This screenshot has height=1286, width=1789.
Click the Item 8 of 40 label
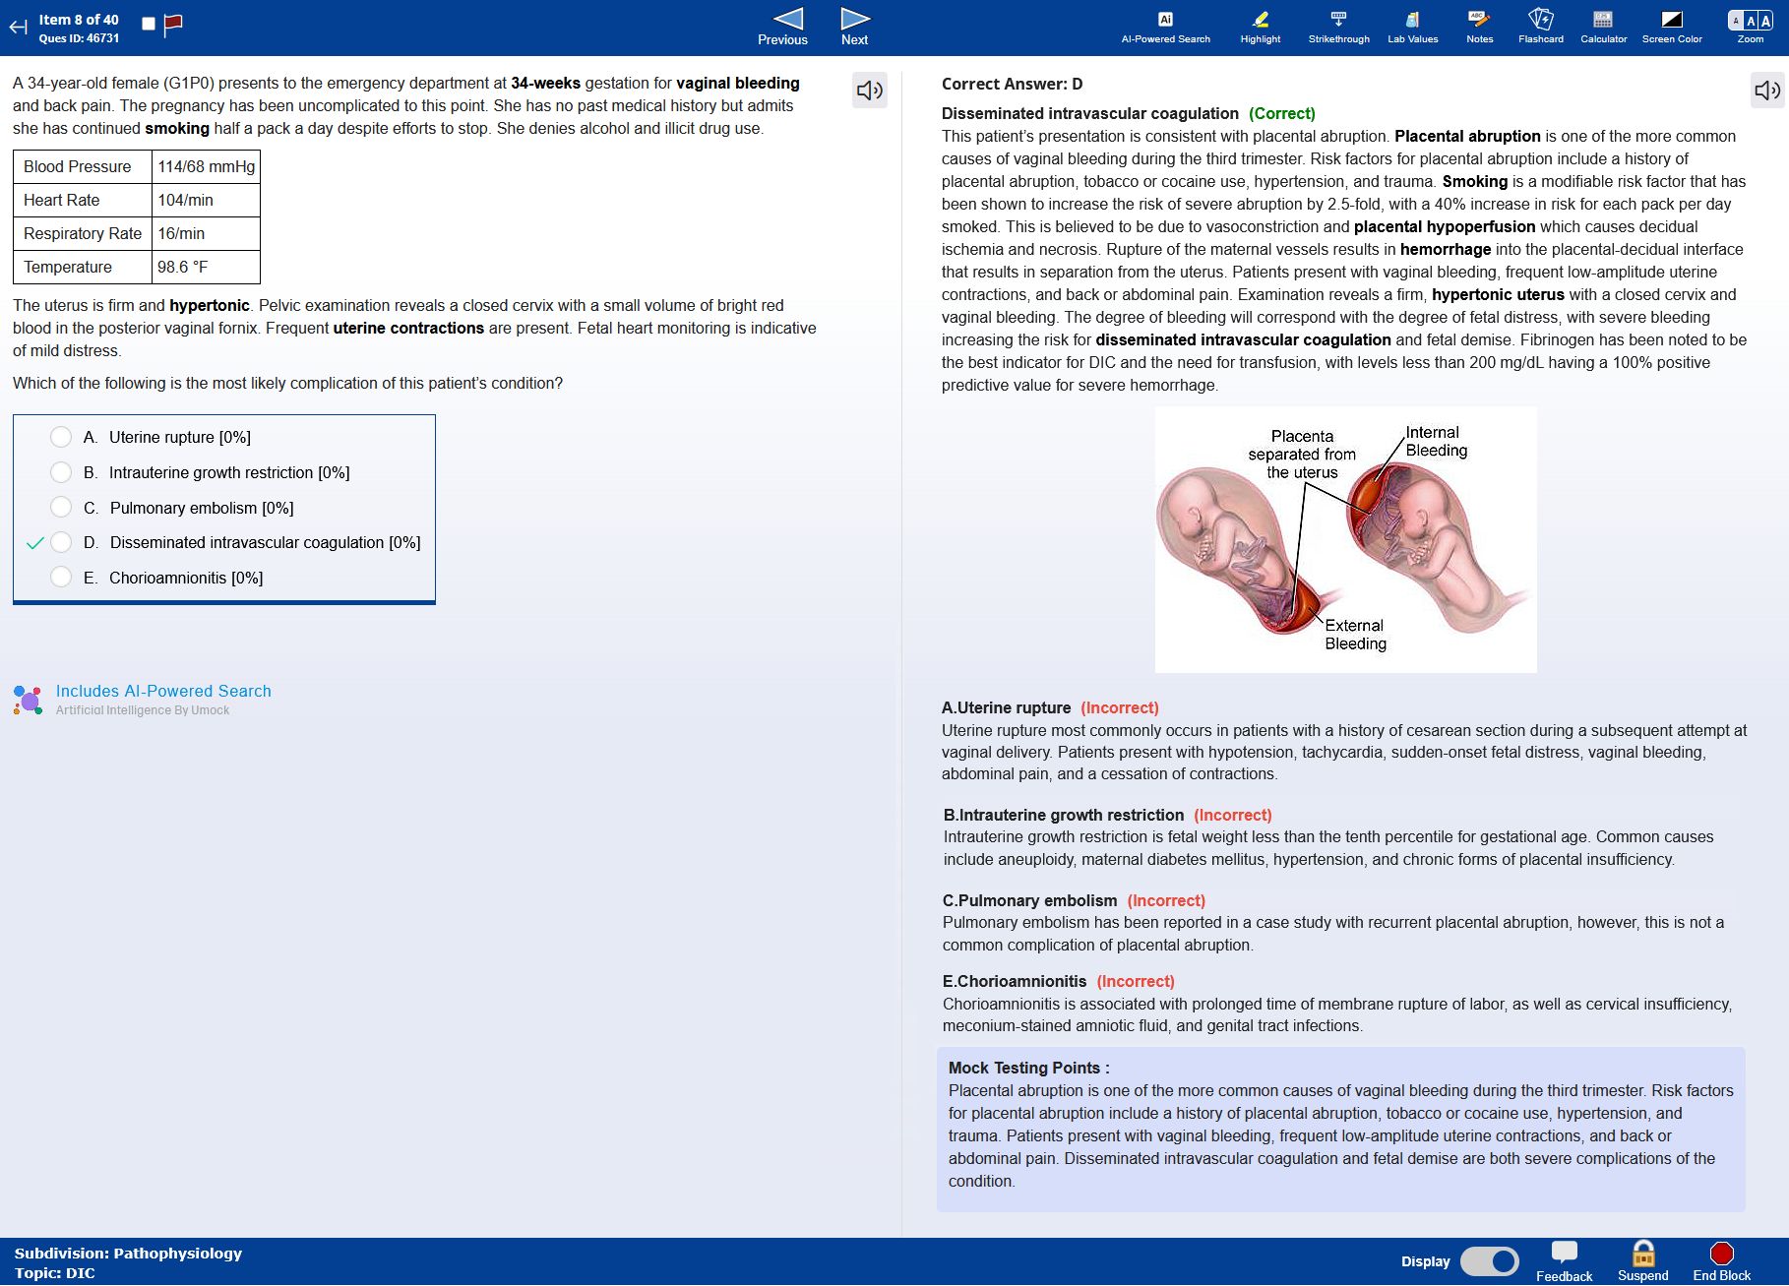(x=79, y=20)
